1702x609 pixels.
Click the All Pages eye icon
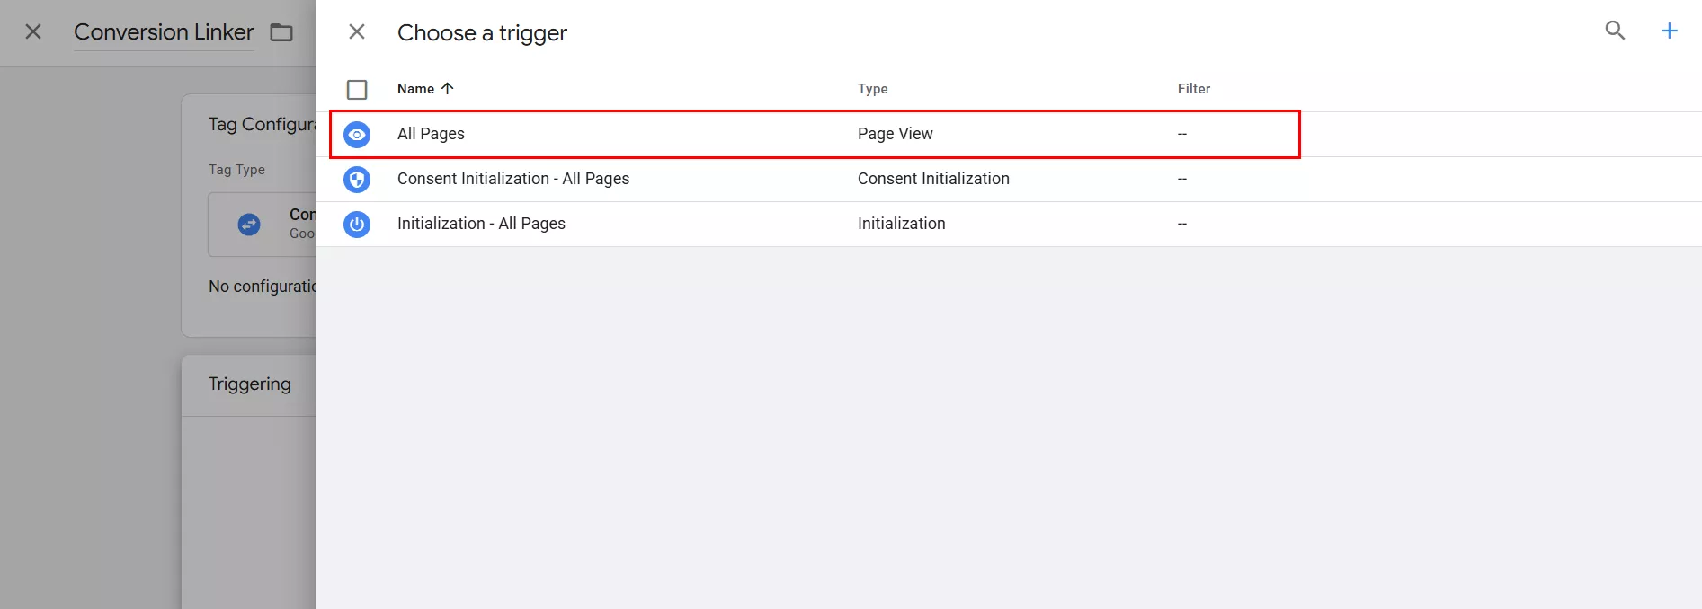click(357, 135)
